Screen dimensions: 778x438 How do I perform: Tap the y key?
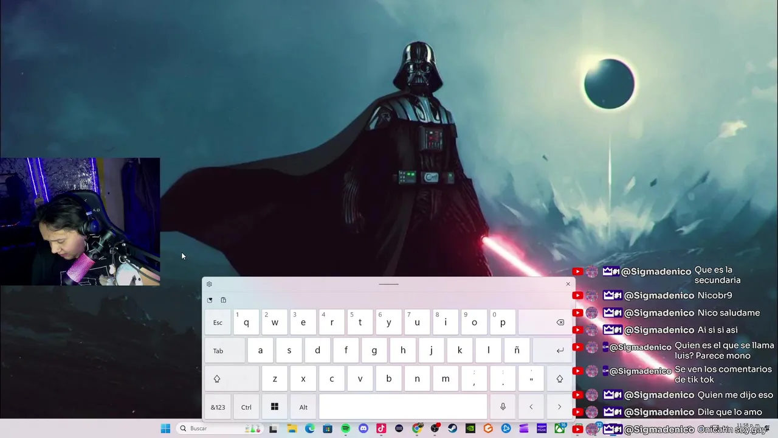(x=388, y=322)
